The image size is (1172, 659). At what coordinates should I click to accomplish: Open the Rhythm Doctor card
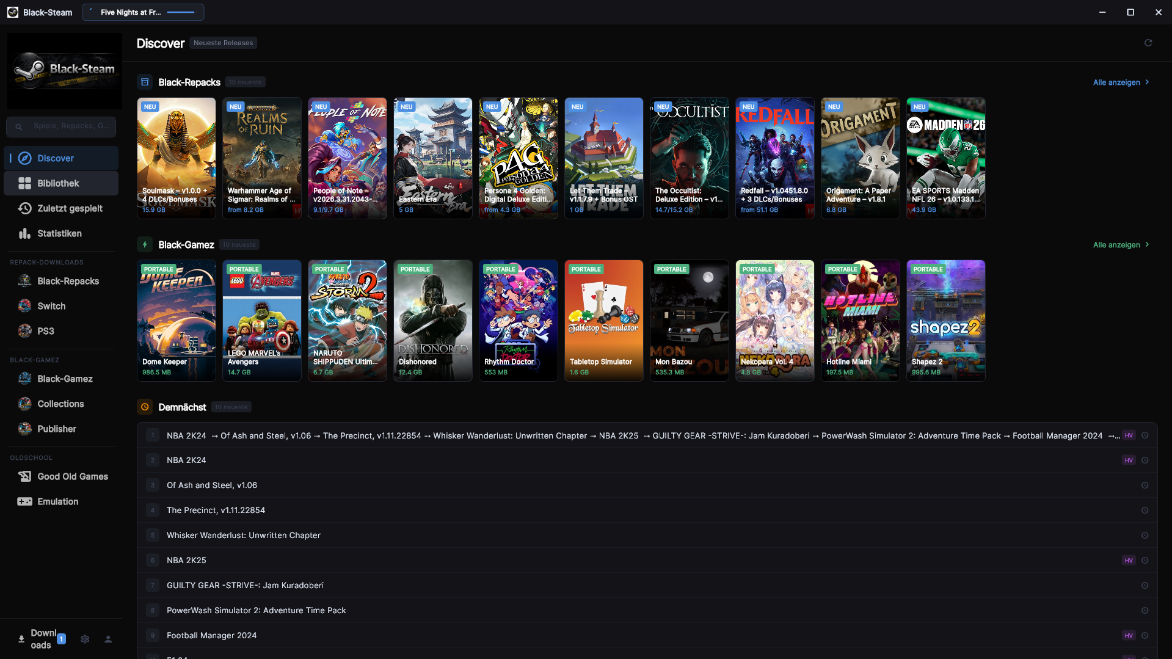(519, 321)
